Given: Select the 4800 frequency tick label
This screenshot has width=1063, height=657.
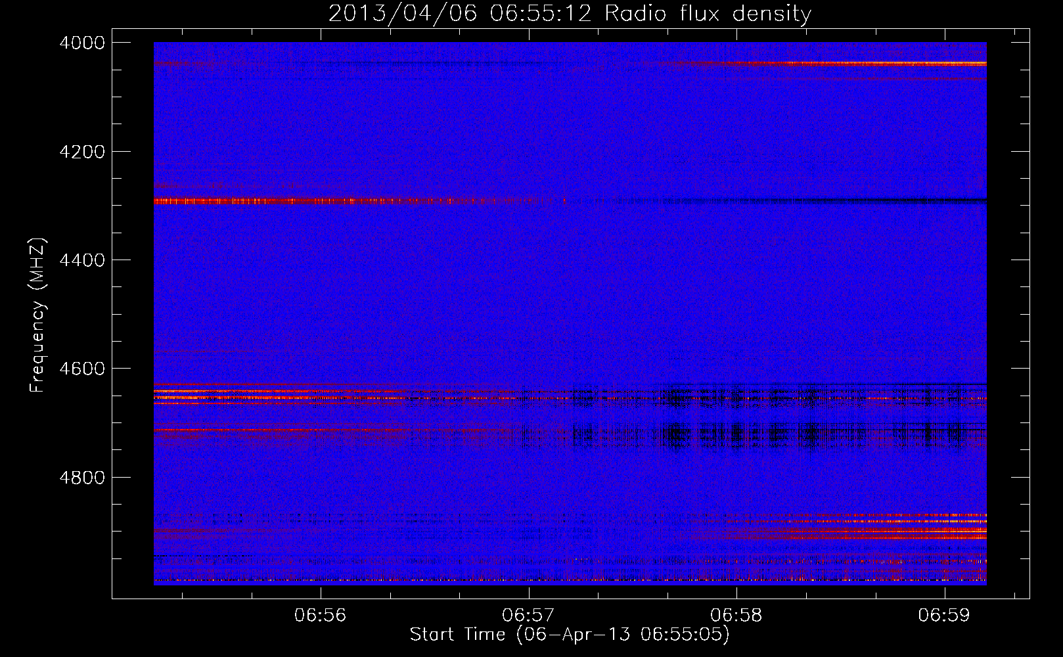Looking at the screenshot, I should click(82, 478).
